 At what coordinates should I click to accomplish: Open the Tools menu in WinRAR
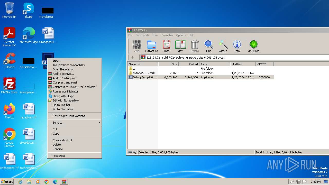(155, 35)
